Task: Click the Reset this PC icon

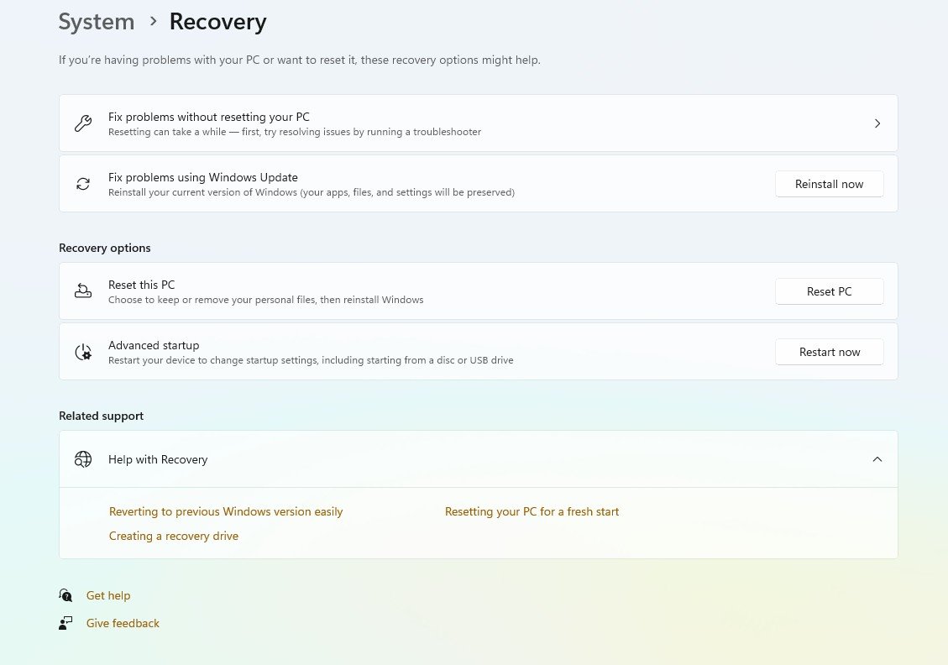Action: (x=83, y=291)
